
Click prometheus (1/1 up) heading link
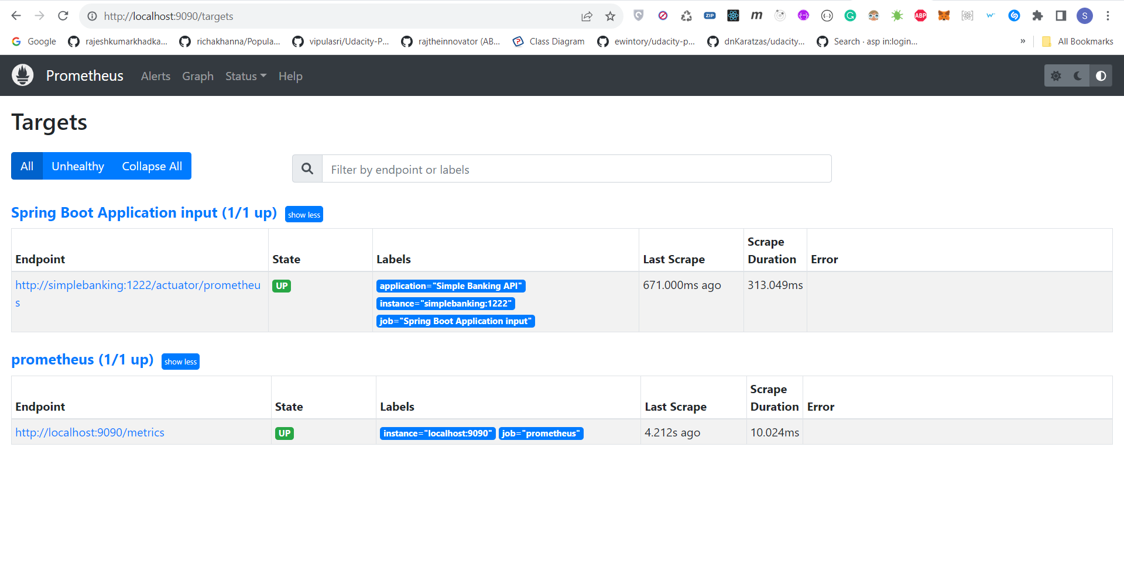tap(83, 359)
